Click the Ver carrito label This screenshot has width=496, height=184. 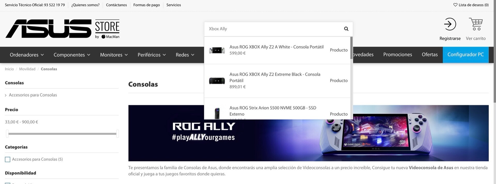pos(476,38)
